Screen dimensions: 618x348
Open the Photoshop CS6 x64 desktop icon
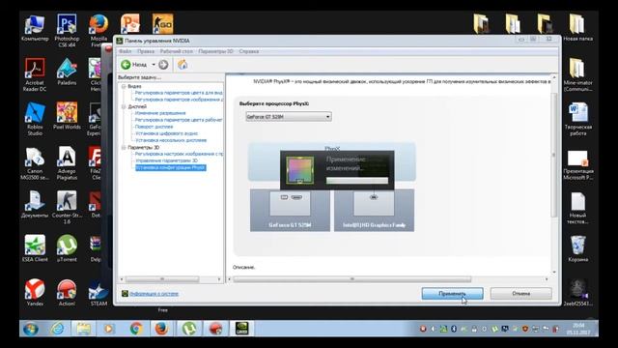pos(67,31)
